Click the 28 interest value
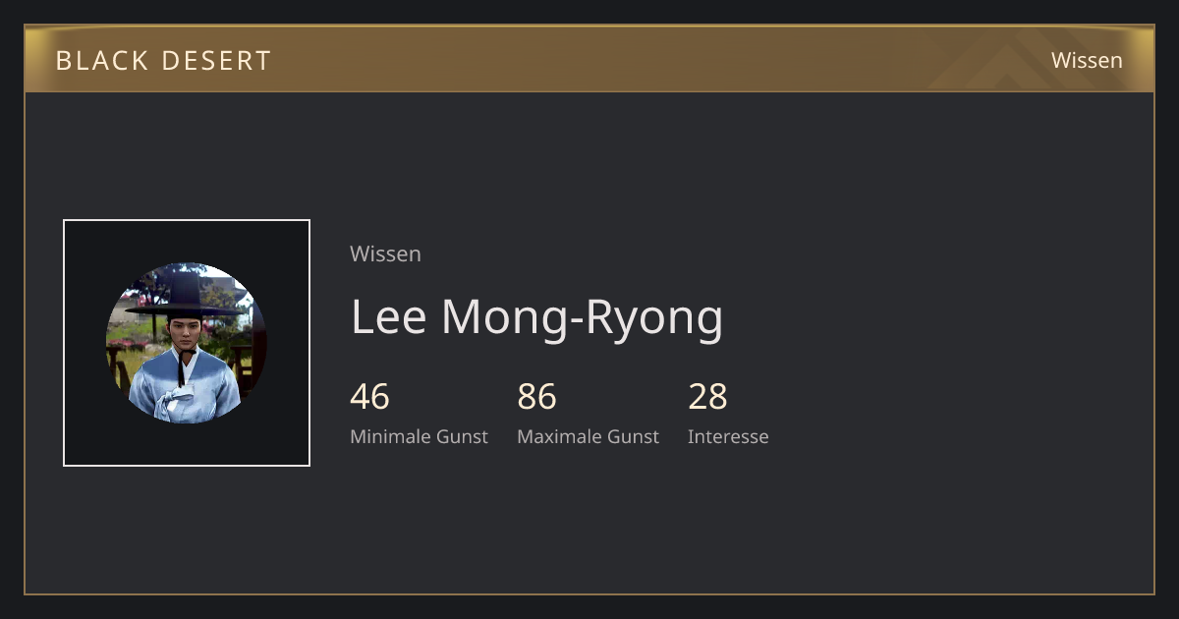Image resolution: width=1179 pixels, height=619 pixels. tap(707, 397)
